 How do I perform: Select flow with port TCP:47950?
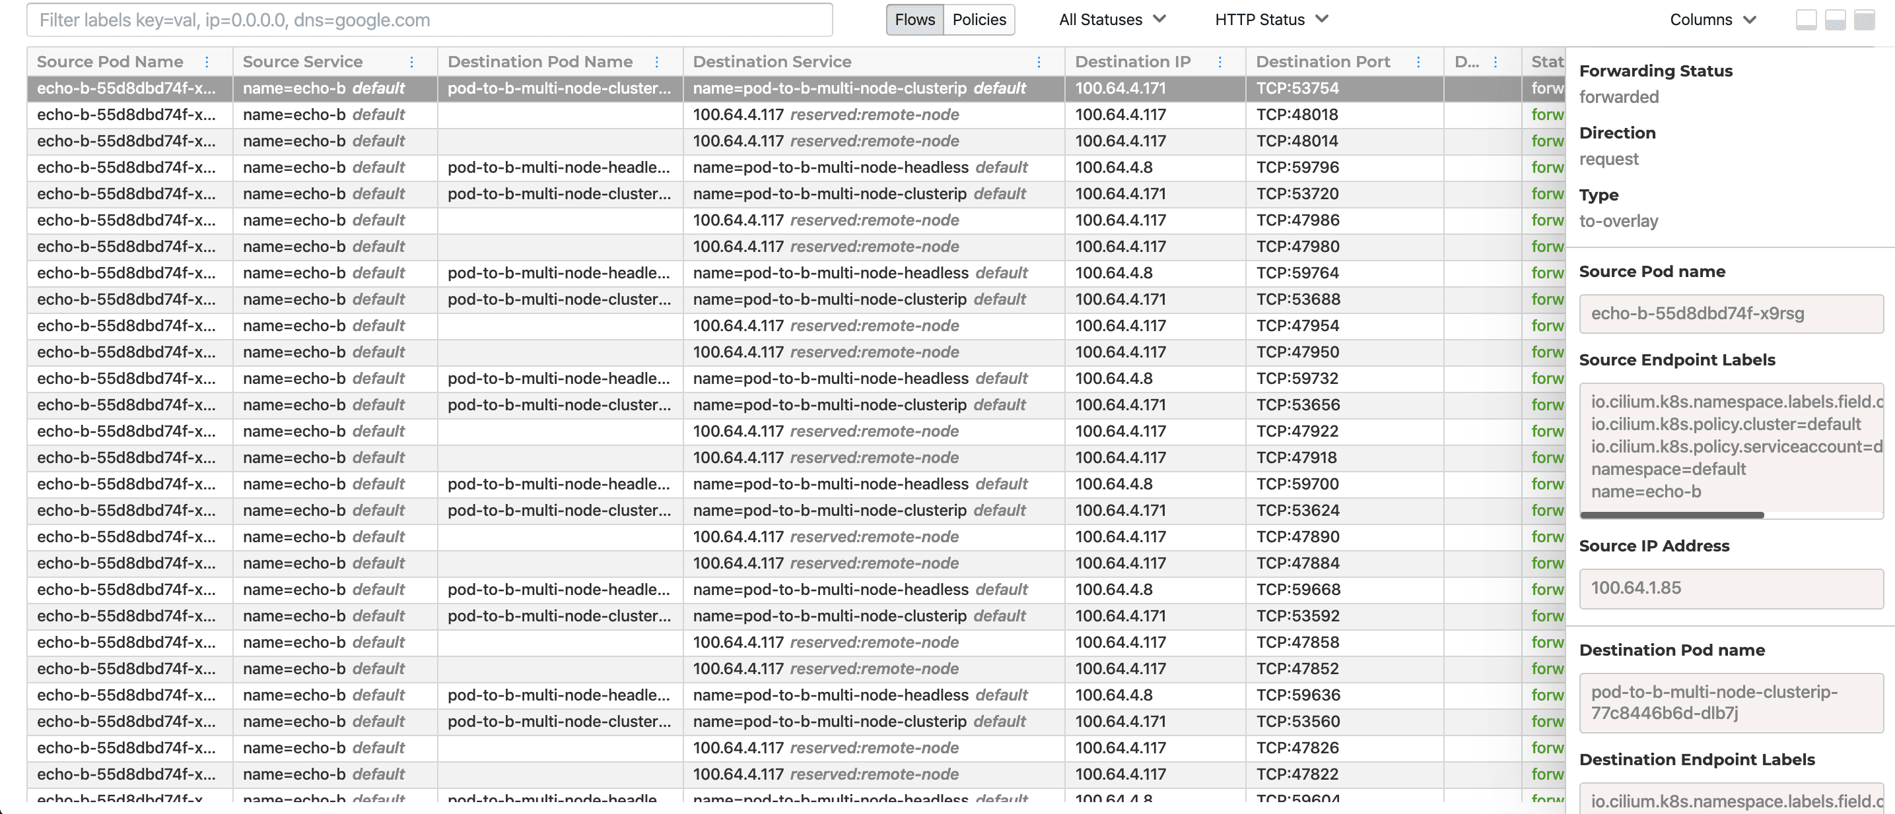pyautogui.click(x=796, y=353)
